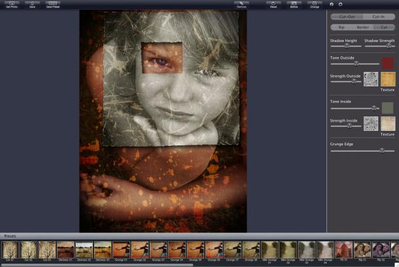The height and width of the screenshot is (267, 399).
Task: Click the Reset icon in toolbar
Action: coord(273,4)
